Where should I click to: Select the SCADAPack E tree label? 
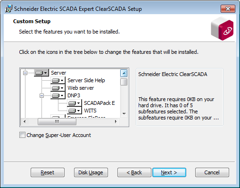pyautogui.click(x=99, y=103)
